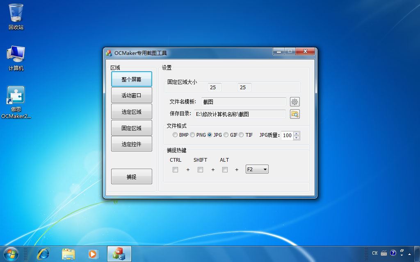This screenshot has width=420, height=262.
Task: Launch 傲思 OCMaker2 desktop shortcut
Action: (16, 102)
